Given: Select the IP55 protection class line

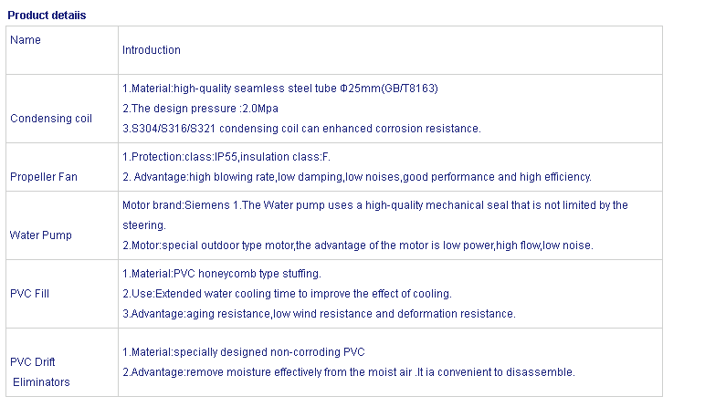Looking at the screenshot, I should 226,157.
